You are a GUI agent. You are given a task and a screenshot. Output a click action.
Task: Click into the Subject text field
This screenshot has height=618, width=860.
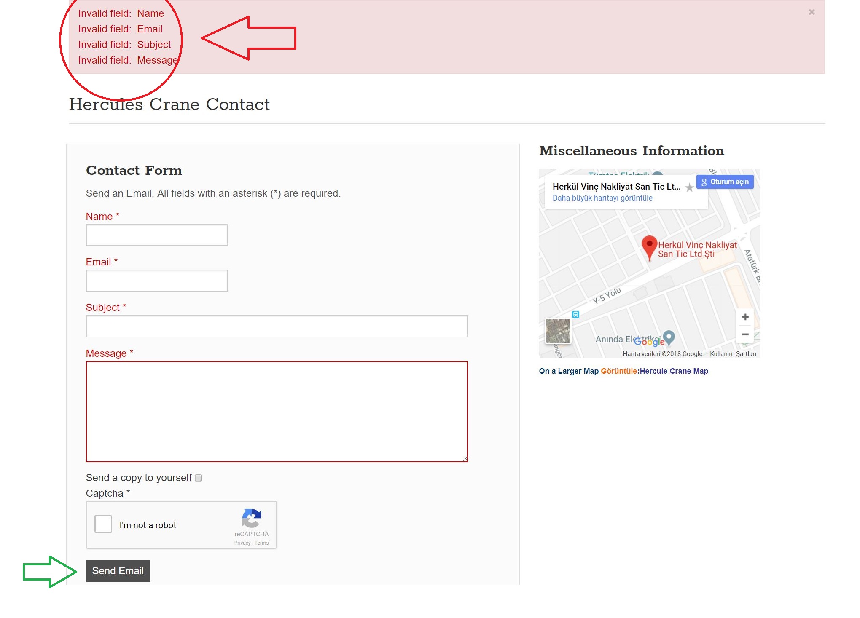pos(277,326)
